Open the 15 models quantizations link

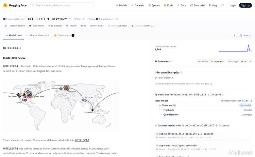pos(247,115)
